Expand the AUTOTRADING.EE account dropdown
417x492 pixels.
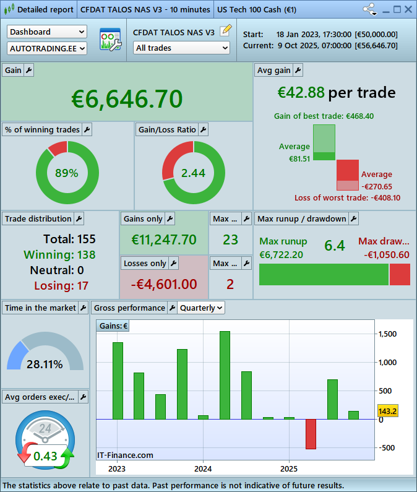tap(47, 48)
